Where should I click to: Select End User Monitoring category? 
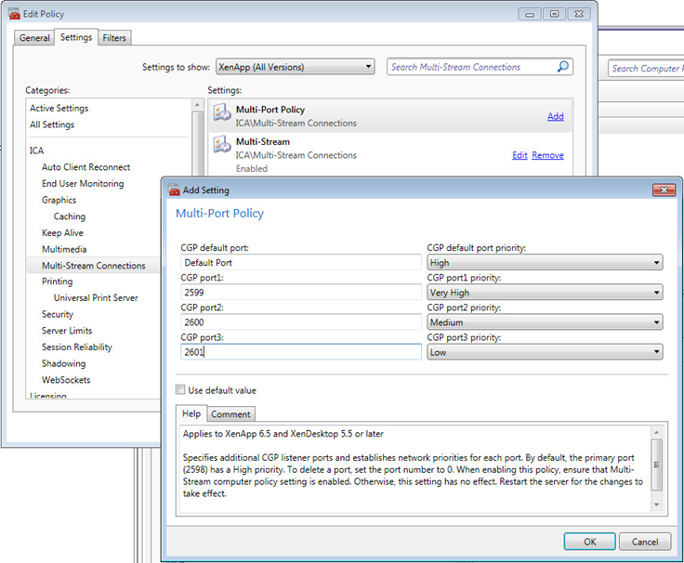(83, 184)
